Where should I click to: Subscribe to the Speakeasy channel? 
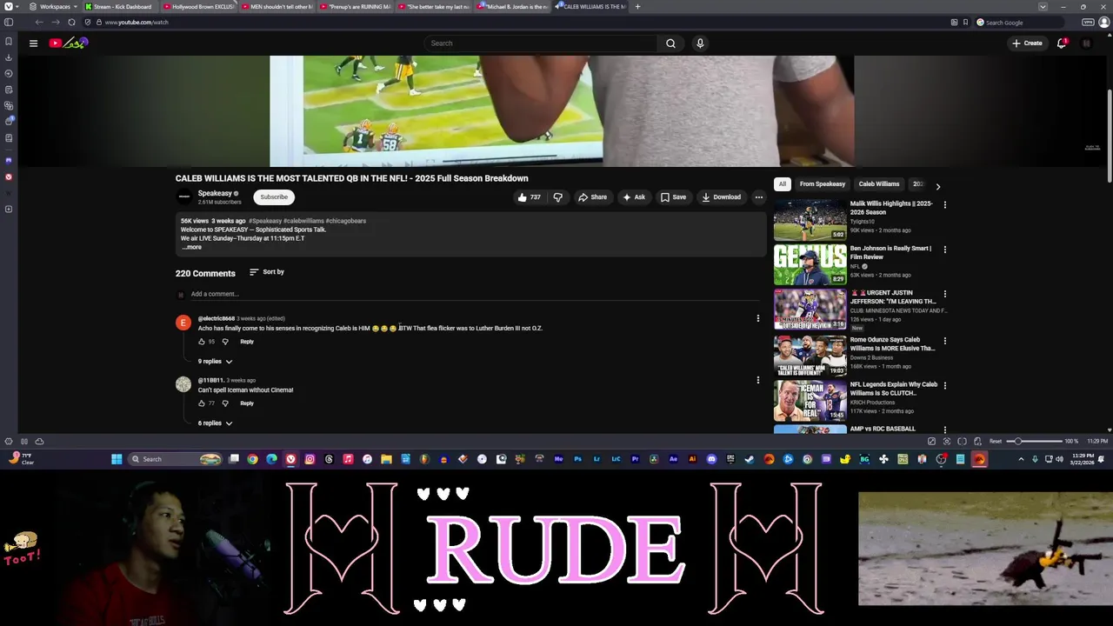click(274, 197)
